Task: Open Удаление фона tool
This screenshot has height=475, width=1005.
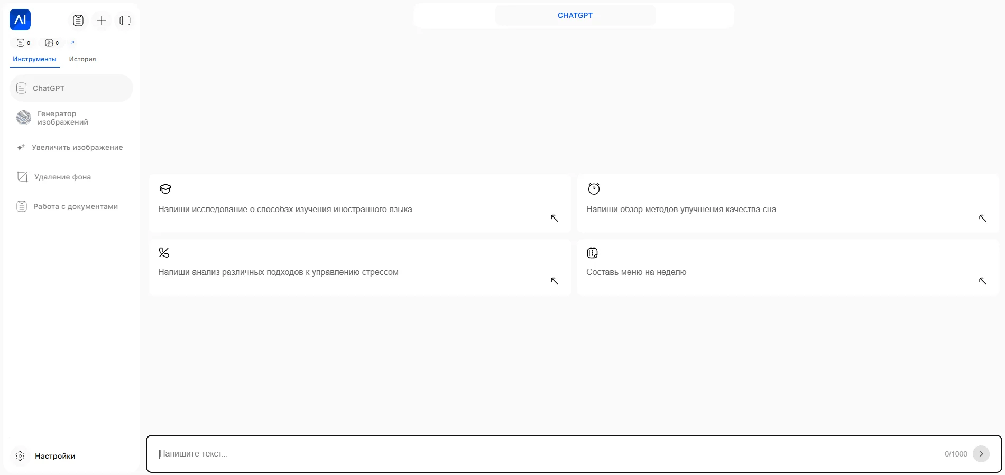Action: pos(71,177)
